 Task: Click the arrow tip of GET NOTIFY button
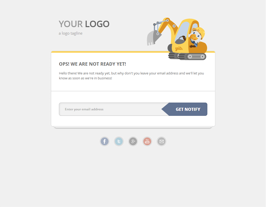point(165,109)
